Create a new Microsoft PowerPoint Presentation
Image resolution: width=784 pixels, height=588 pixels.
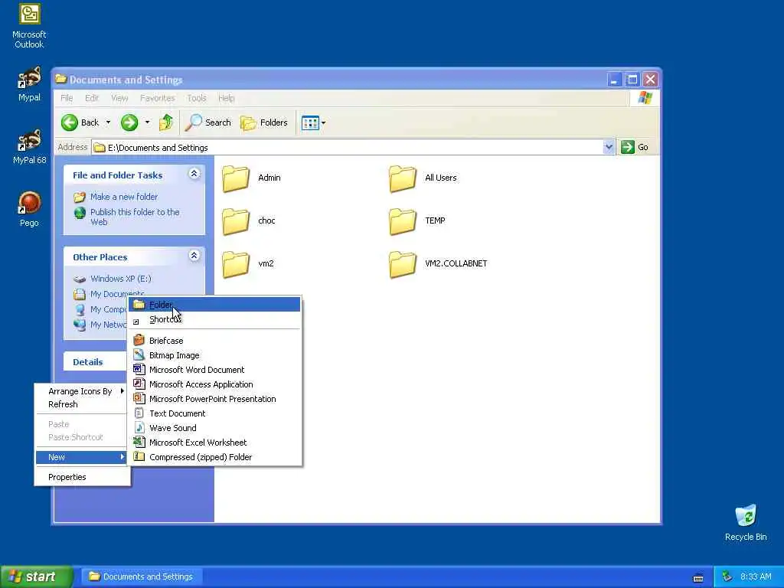click(x=214, y=399)
